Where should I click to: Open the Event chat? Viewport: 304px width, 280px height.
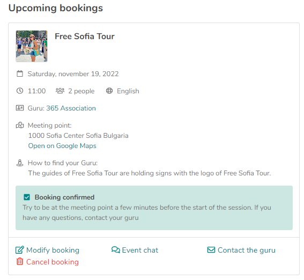click(x=140, y=250)
